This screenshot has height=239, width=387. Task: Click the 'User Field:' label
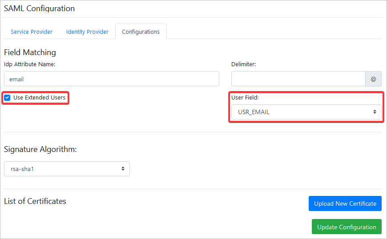[245, 97]
